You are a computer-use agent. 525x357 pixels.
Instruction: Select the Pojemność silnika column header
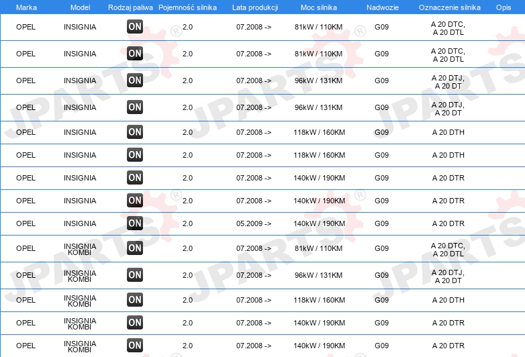(x=187, y=7)
